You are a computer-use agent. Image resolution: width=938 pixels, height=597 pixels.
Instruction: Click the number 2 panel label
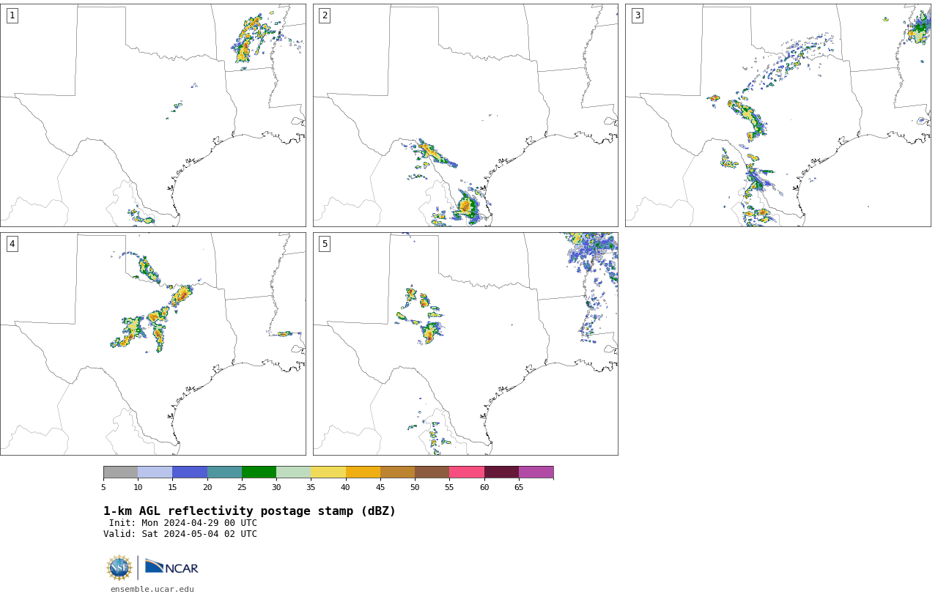(325, 15)
